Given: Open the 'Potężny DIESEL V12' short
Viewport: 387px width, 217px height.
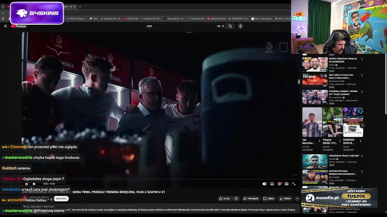Looking at the screenshot, I should pos(333,122).
